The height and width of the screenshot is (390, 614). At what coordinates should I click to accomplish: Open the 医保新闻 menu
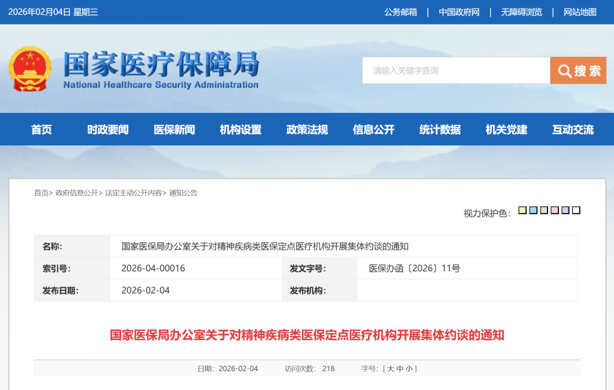174,129
